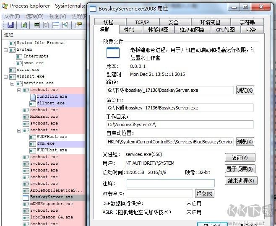Click the 验证(V) button
The width and height of the screenshot is (276, 226).
tap(240, 158)
